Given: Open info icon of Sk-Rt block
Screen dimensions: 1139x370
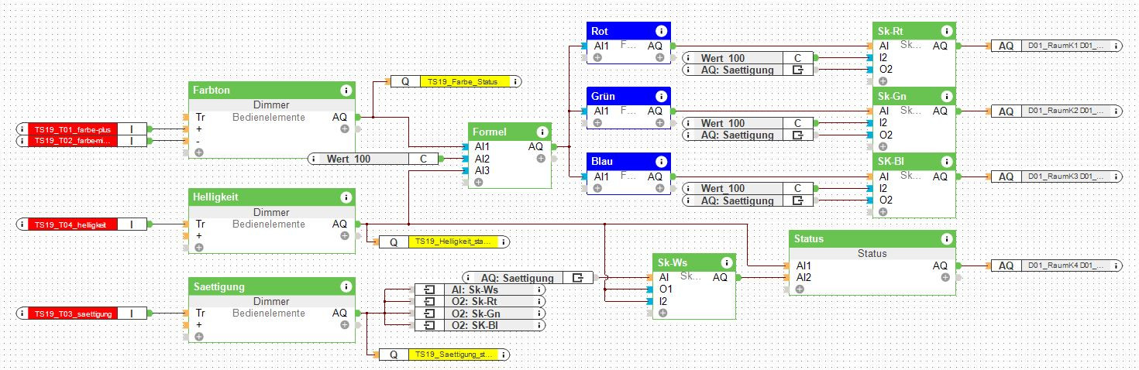Looking at the screenshot, I should [x=946, y=31].
